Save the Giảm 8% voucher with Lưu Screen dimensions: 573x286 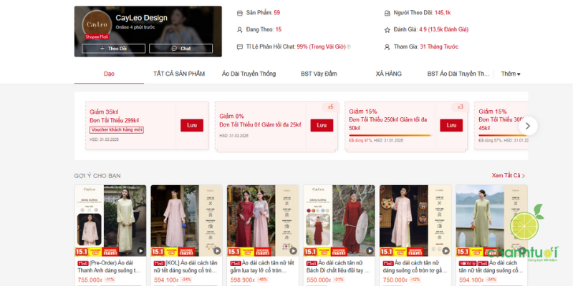(322, 125)
